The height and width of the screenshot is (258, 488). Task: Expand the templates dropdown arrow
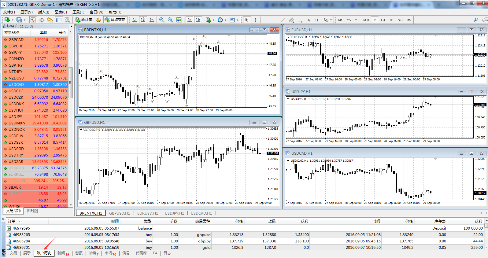tap(238, 20)
